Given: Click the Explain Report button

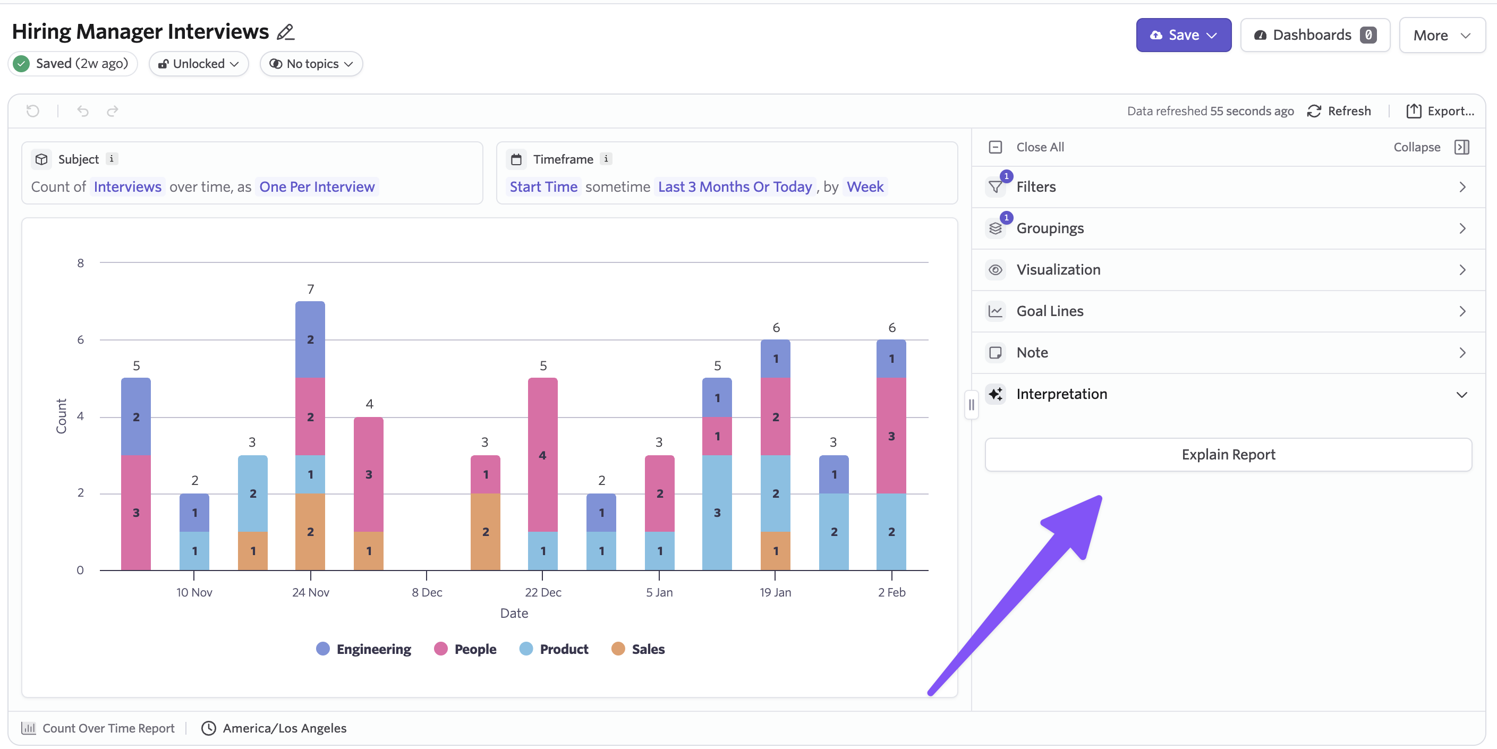Looking at the screenshot, I should [x=1228, y=454].
